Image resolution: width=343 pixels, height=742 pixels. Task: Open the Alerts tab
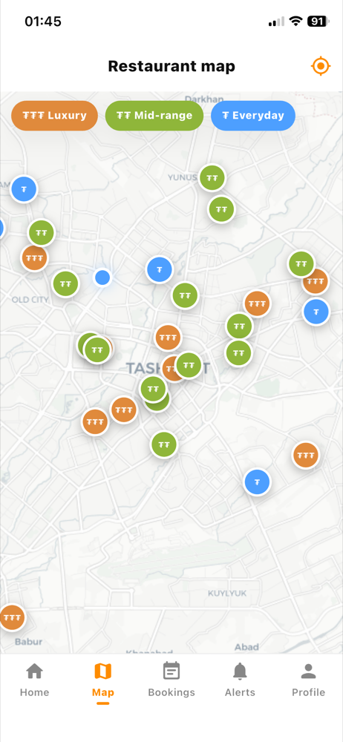241,680
